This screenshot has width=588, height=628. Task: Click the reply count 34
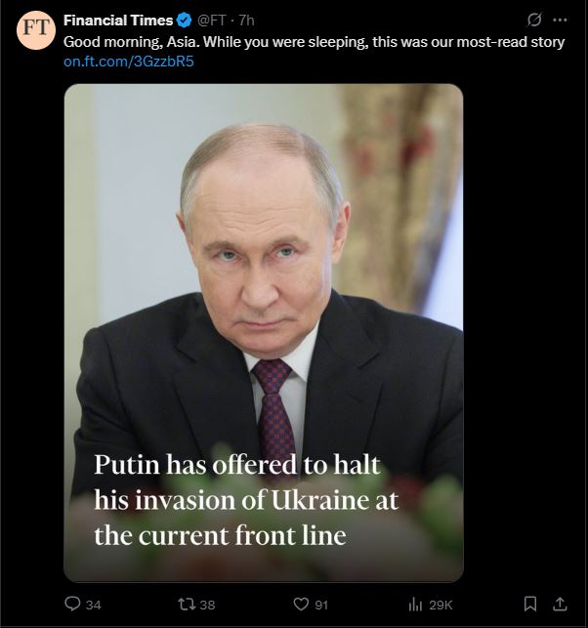[94, 605]
